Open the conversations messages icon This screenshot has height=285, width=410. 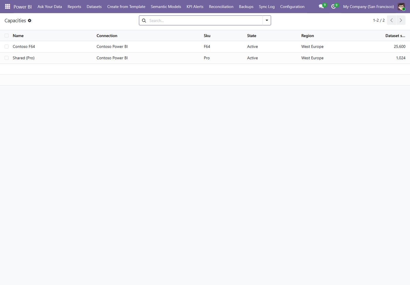[321, 6]
